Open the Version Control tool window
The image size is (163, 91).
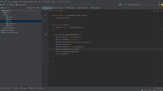[6, 88]
